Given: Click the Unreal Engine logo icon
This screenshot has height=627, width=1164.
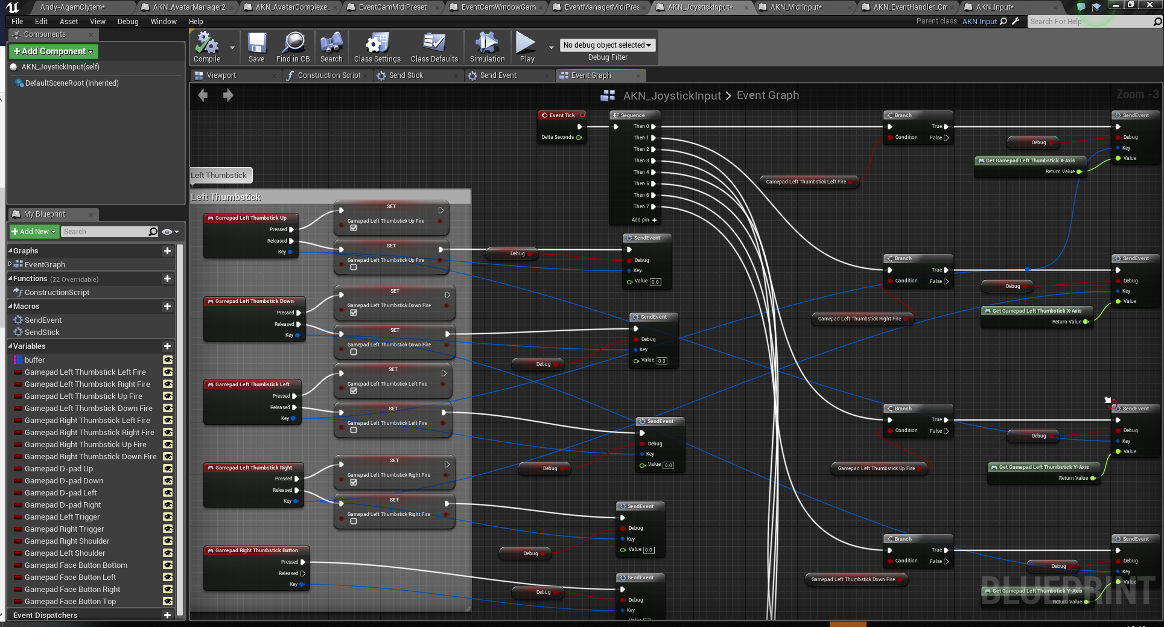Looking at the screenshot, I should pyautogui.click(x=12, y=7).
